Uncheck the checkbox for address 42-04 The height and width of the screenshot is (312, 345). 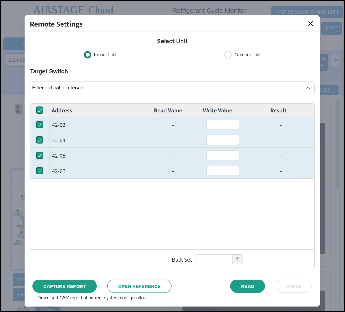(40, 140)
